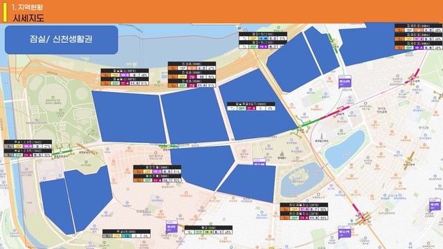This screenshot has width=443, height=249.
Task: Select the single-row price label ending in 0% inside the blue block
Action: click(251, 106)
